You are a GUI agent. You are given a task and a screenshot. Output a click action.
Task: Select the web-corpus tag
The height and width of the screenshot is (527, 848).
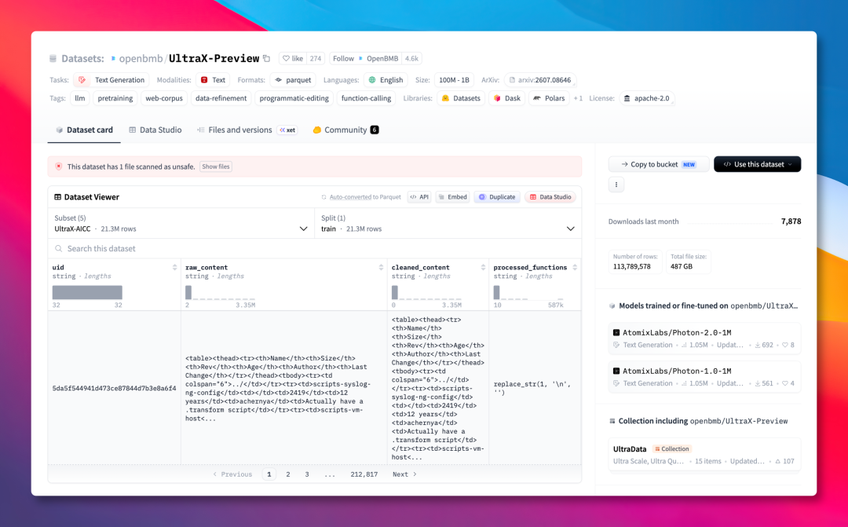pyautogui.click(x=164, y=98)
